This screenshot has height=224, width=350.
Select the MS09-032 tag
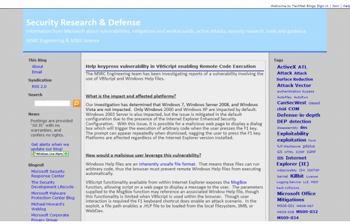tap(307, 212)
